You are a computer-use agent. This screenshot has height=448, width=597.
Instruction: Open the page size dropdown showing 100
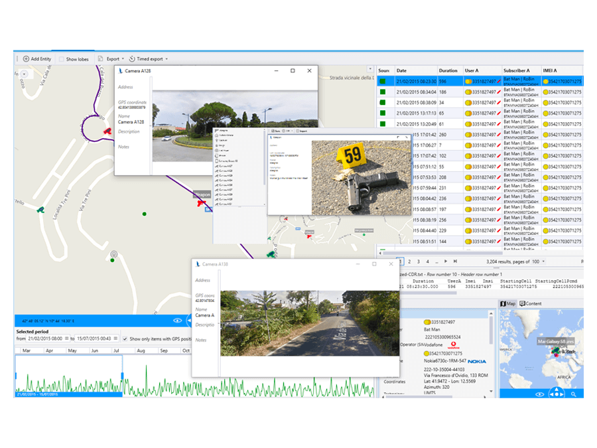(x=538, y=261)
